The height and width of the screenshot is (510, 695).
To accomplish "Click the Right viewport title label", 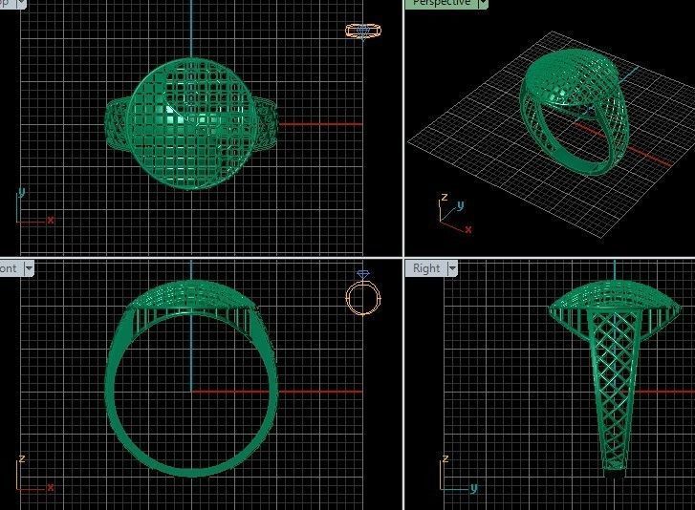I will (x=426, y=268).
